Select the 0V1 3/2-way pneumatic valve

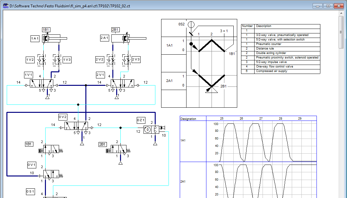pos(51,175)
